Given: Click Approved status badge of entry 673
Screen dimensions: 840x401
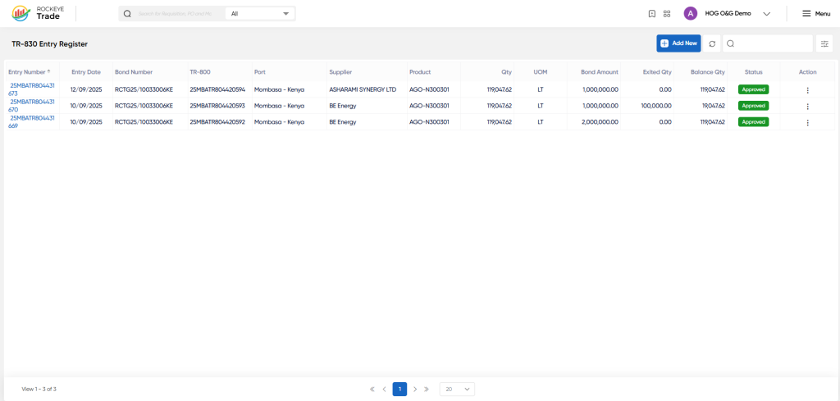Looking at the screenshot, I should tap(753, 89).
